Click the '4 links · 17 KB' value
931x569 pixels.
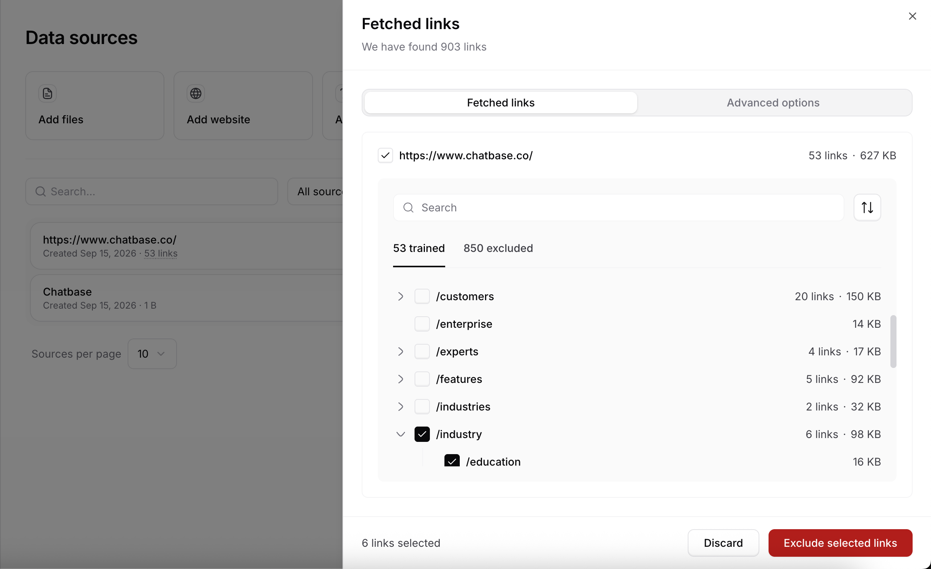click(844, 352)
